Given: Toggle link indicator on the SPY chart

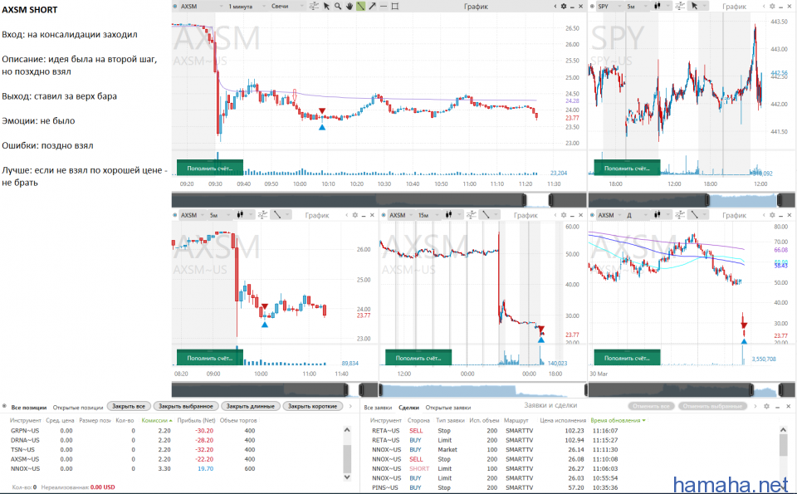Looking at the screenshot, I should [x=592, y=6].
